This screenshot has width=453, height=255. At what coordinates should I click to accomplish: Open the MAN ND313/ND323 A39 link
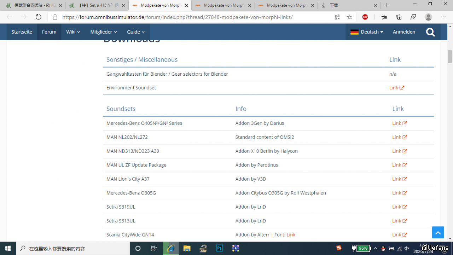pos(400,151)
